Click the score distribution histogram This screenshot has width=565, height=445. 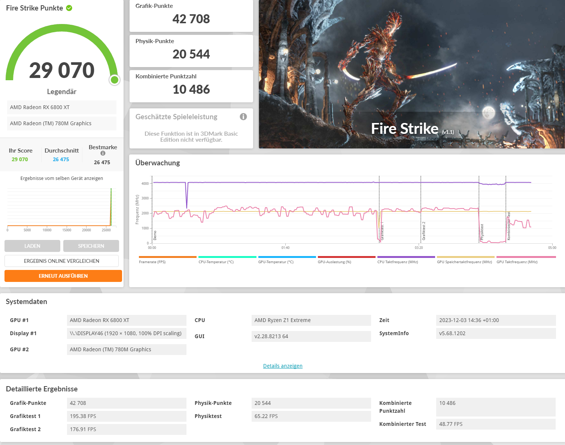pyautogui.click(x=61, y=208)
